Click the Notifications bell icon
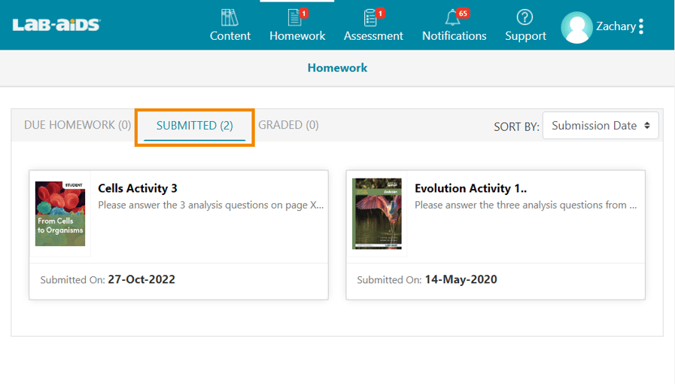This screenshot has height=384, width=675. (x=453, y=17)
